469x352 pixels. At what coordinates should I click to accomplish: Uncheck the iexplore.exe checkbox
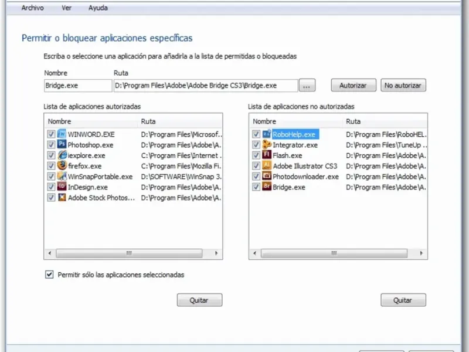[x=51, y=155]
